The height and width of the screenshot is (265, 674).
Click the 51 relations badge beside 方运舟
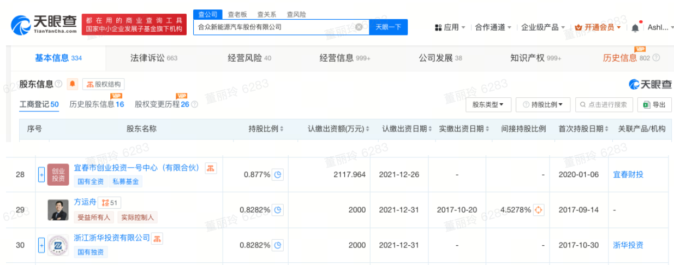pyautogui.click(x=110, y=203)
